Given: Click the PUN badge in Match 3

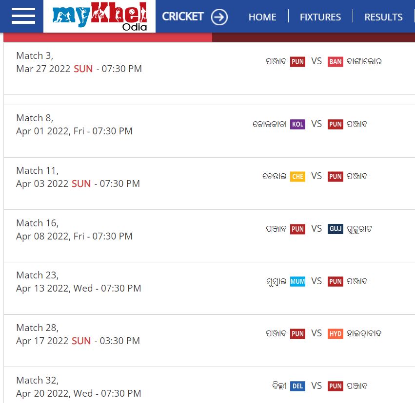Looking at the screenshot, I should [297, 62].
